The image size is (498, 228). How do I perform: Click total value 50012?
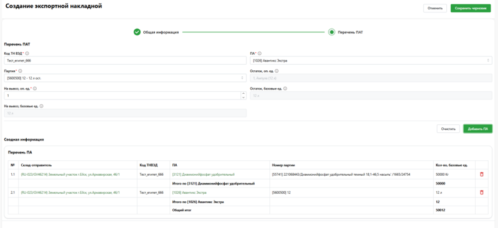(x=440, y=210)
